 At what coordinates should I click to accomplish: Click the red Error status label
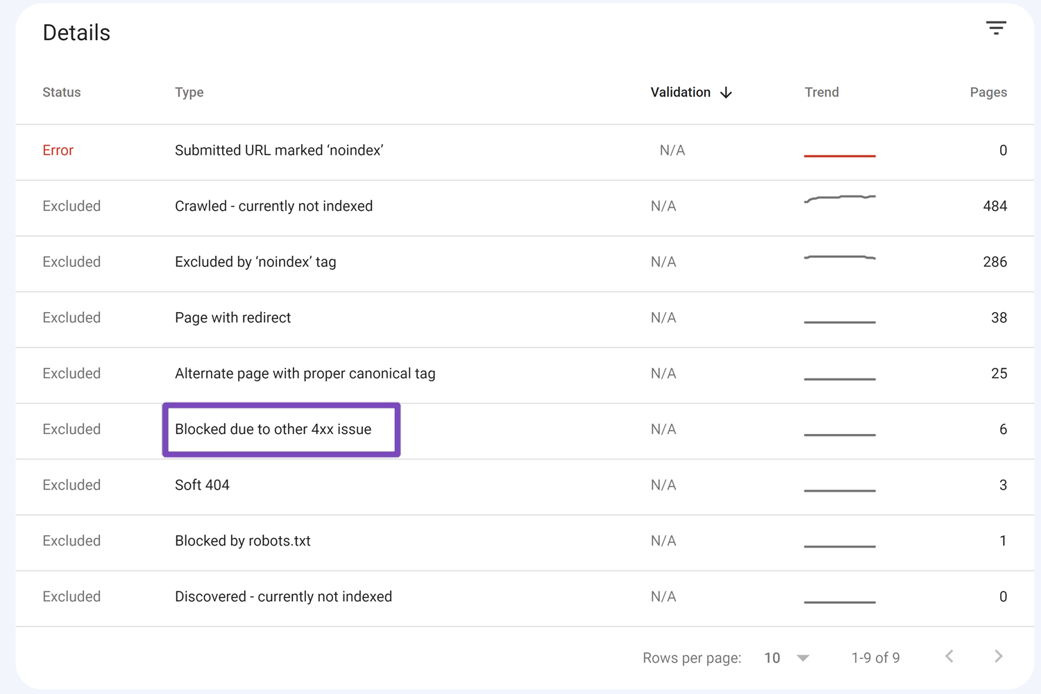point(58,150)
